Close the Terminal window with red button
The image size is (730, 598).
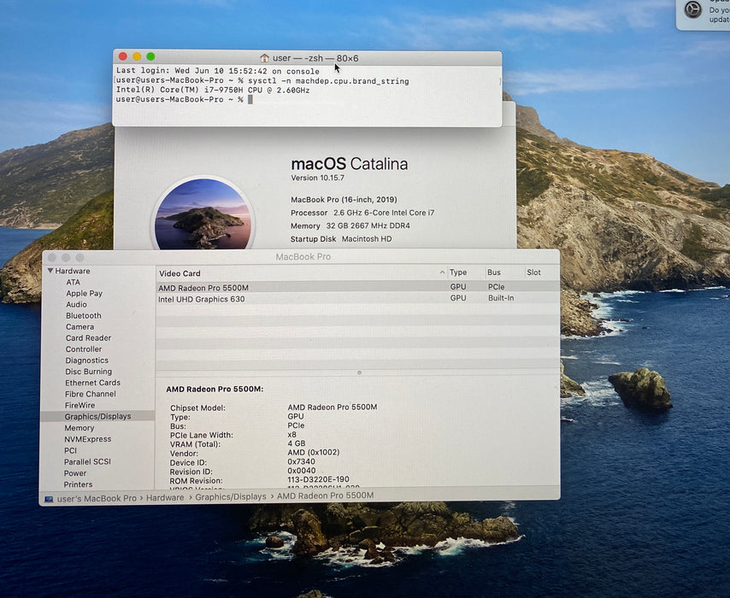[x=123, y=56]
